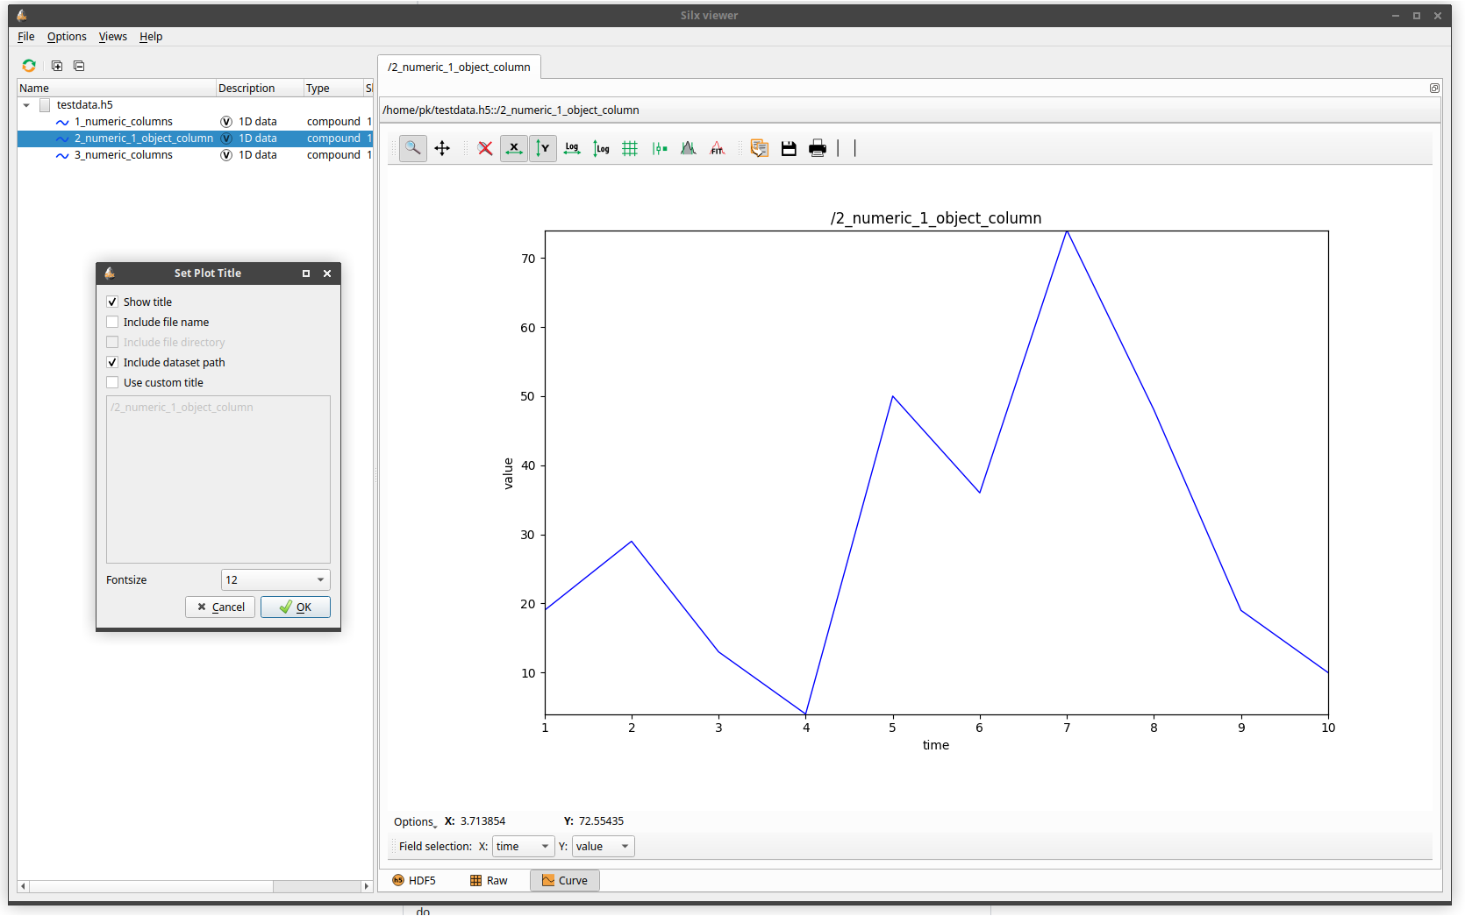Toggle Y axis autoscale
1465x916 pixels.
(543, 148)
